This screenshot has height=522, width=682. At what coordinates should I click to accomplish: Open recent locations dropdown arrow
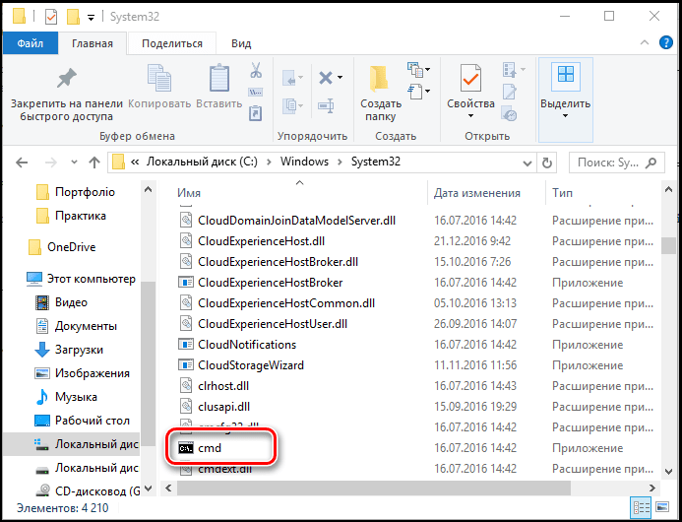[74, 163]
